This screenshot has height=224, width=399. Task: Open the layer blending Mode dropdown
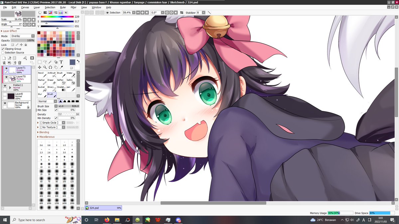click(x=23, y=36)
